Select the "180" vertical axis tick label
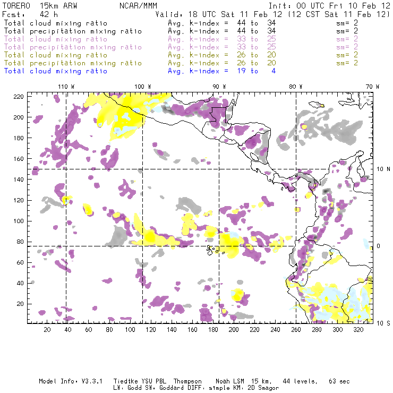Viewport: 393px width, 393px height. (19, 138)
